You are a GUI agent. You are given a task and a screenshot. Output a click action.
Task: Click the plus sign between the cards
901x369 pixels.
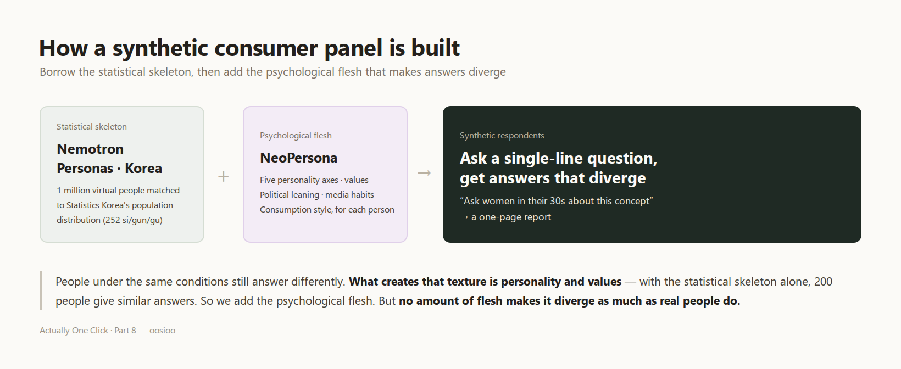click(223, 176)
